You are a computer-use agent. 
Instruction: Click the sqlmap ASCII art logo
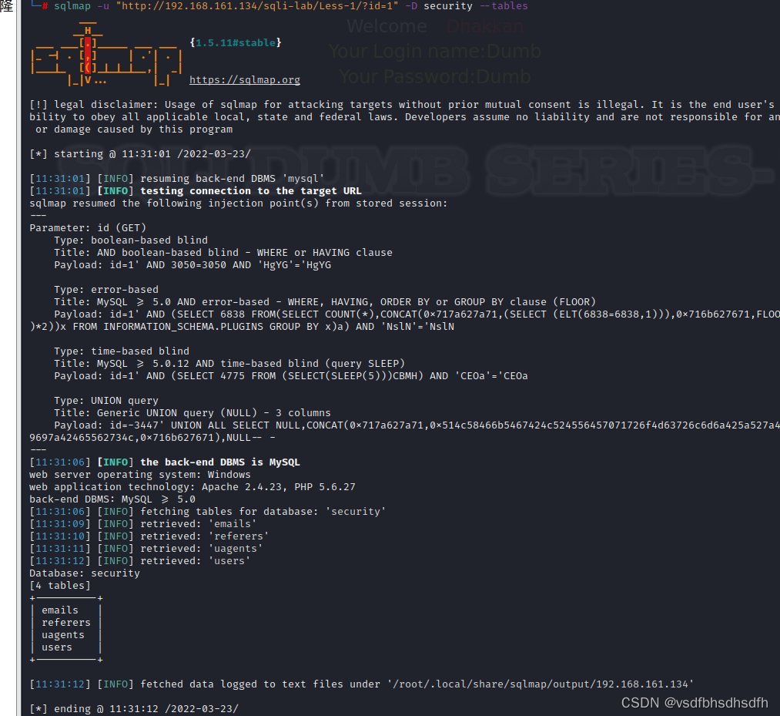tap(106, 55)
